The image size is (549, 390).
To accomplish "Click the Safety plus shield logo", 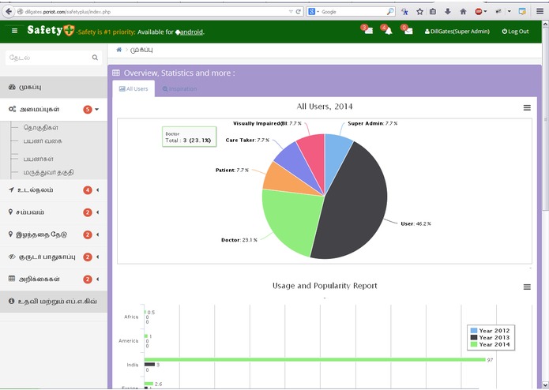I will [x=69, y=31].
